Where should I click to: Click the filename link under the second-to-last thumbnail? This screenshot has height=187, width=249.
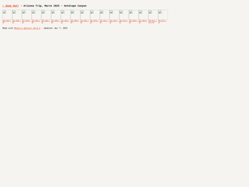pyautogui.click(x=153, y=22)
